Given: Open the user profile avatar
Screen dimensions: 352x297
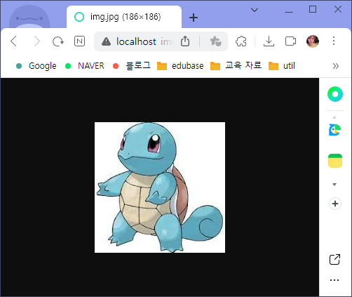Looking at the screenshot, I should [x=313, y=41].
